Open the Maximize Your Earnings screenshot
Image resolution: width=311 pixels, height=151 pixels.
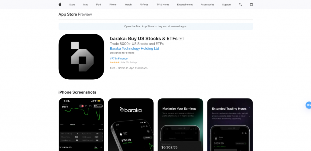(x=180, y=125)
